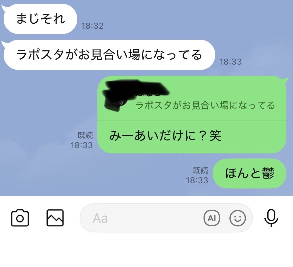Viewport: 293px width, 267px height.
Task: Tap the 18:33 time under ほんと鬱 read mark
Action: coord(197,180)
